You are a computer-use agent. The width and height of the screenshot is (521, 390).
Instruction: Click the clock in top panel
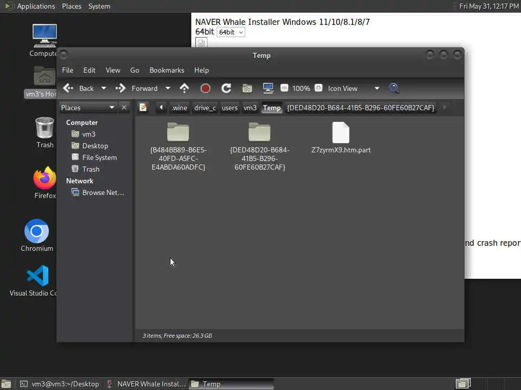488,6
